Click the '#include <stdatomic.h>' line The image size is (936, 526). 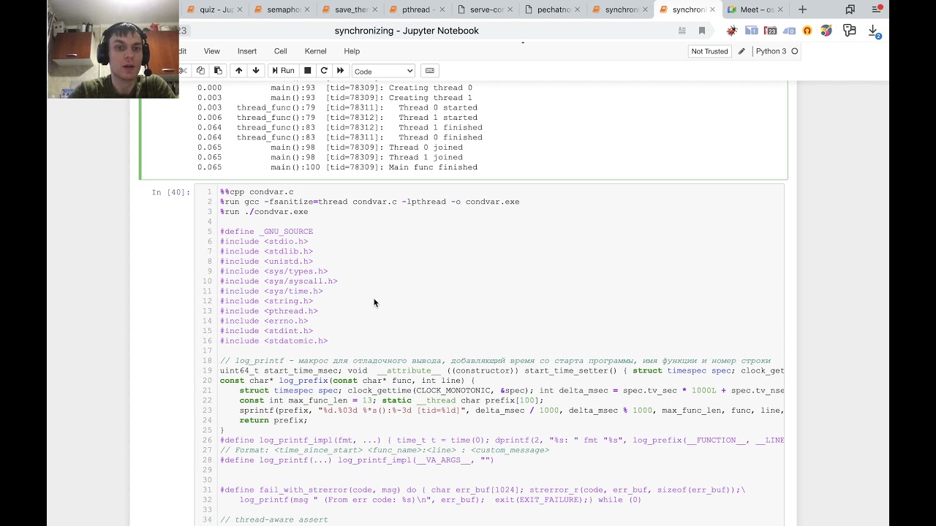pos(273,340)
